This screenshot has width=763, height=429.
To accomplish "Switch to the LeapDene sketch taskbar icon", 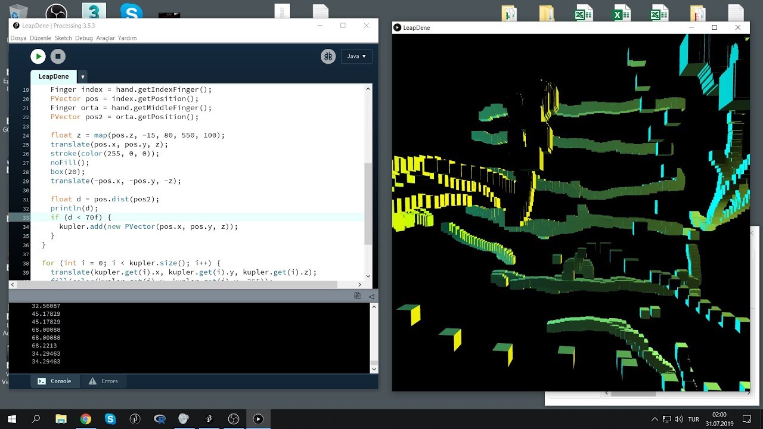I will 258,419.
